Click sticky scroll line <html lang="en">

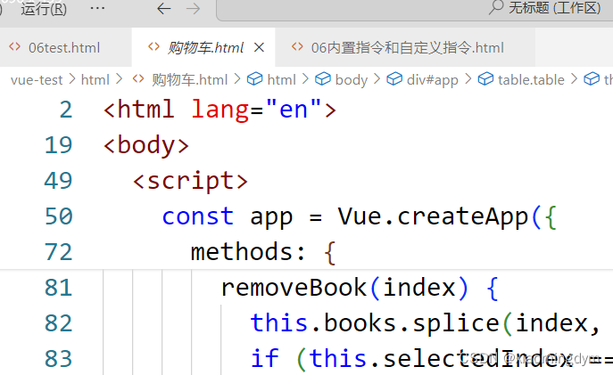click(220, 110)
